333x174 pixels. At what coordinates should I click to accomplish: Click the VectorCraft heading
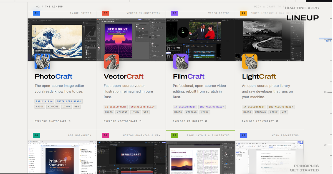[x=124, y=76]
